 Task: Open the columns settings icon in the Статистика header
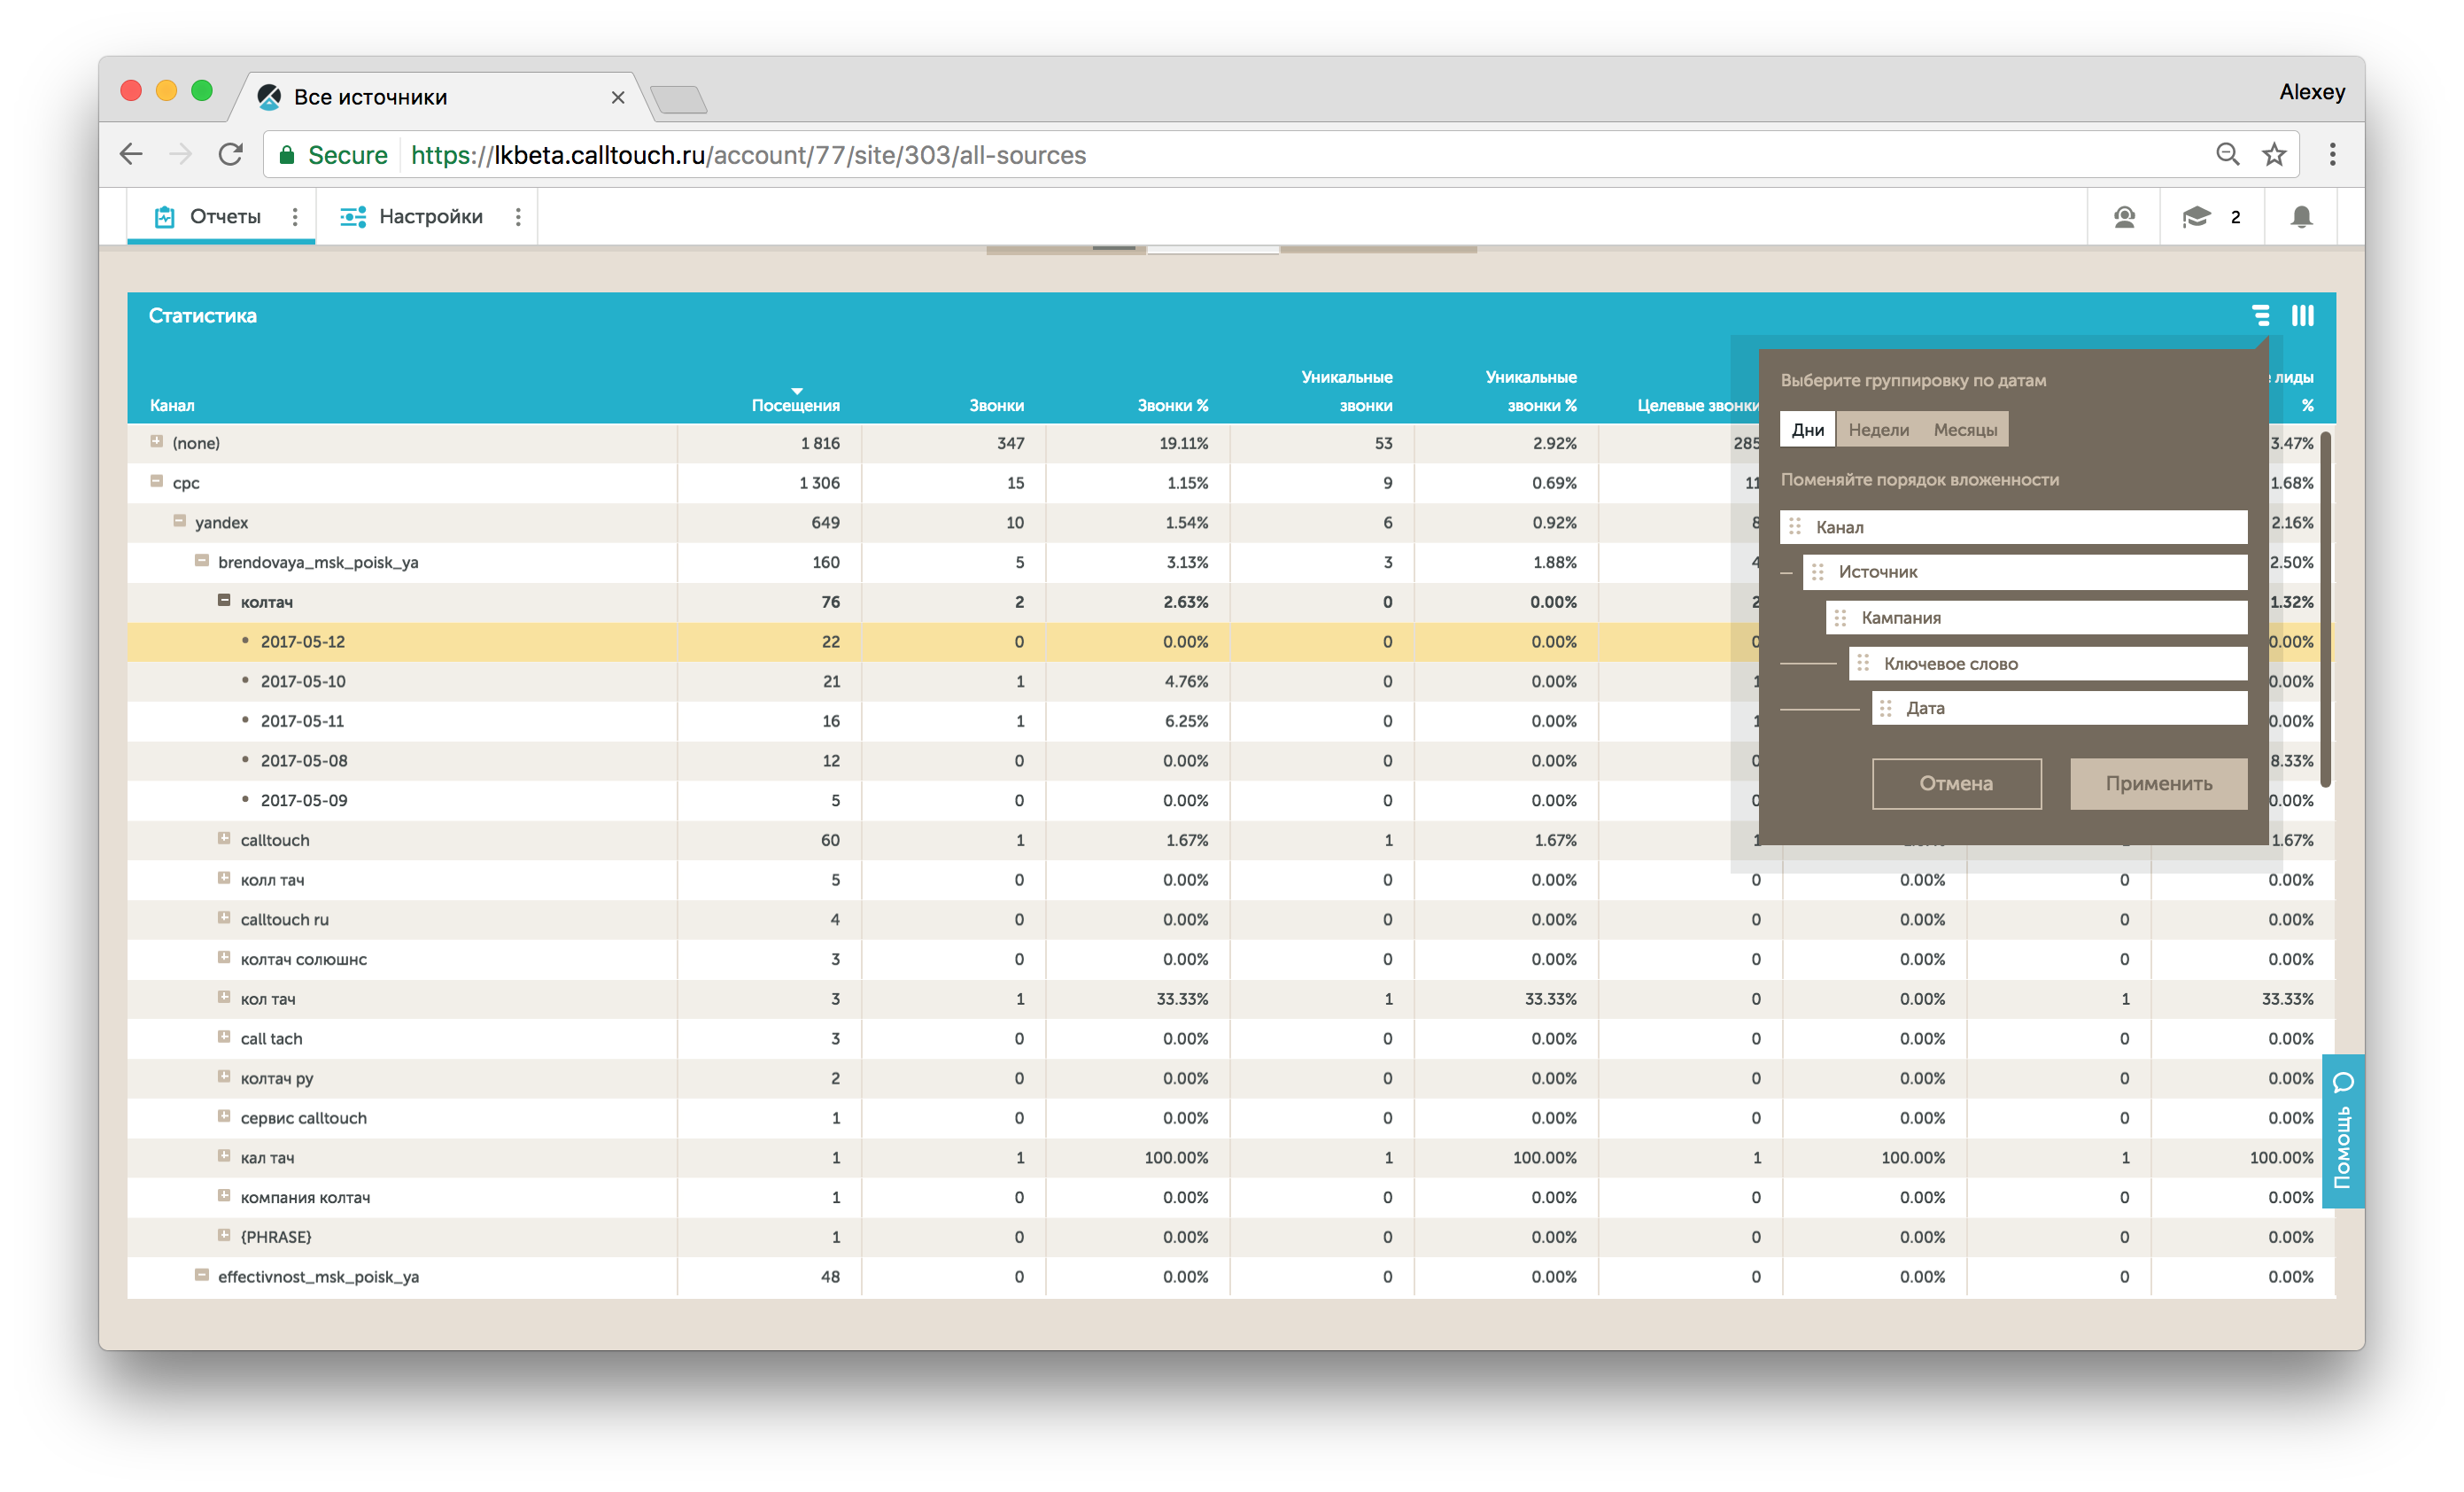point(2303,316)
